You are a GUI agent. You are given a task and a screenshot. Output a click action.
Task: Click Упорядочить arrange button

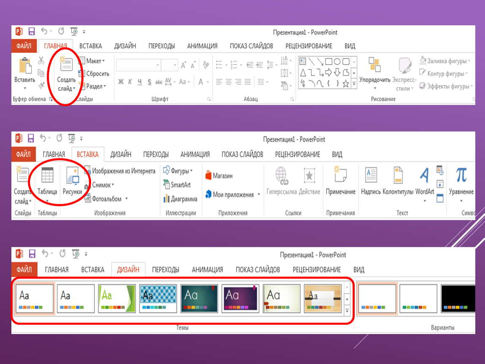(x=375, y=74)
